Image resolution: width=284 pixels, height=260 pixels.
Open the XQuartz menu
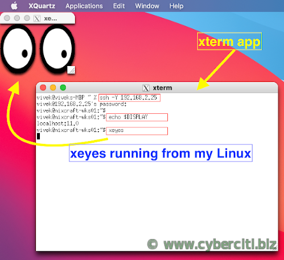(x=42, y=6)
